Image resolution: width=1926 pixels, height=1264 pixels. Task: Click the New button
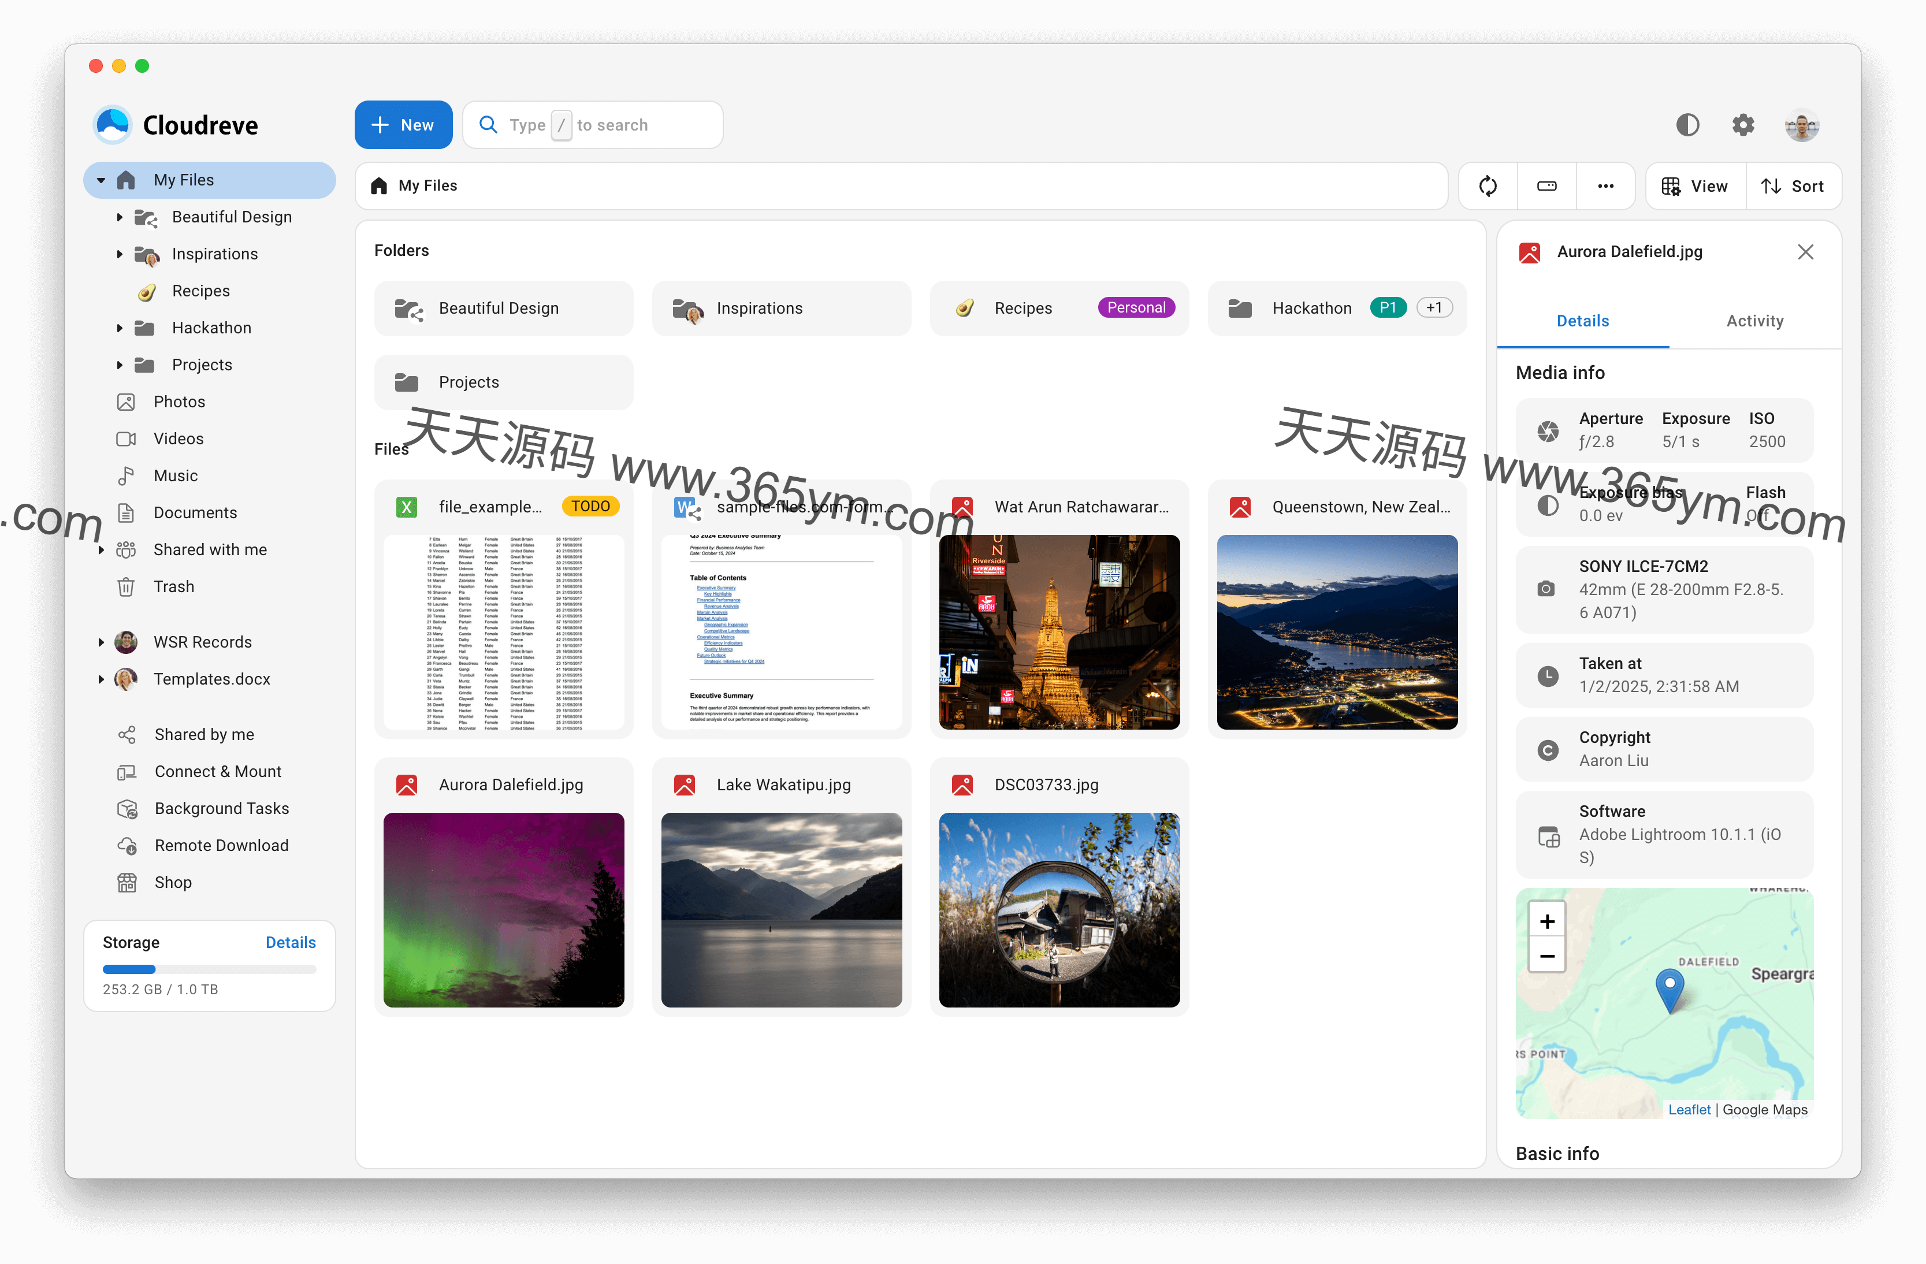click(x=403, y=125)
